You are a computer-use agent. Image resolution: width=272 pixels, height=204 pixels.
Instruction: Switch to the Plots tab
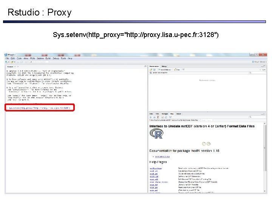157,114
